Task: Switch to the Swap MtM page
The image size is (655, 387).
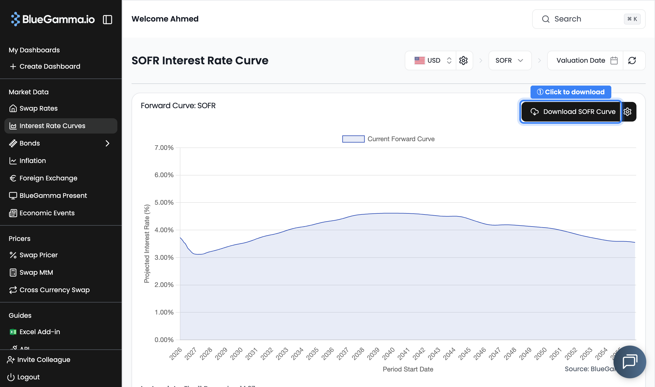Action: pos(36,272)
